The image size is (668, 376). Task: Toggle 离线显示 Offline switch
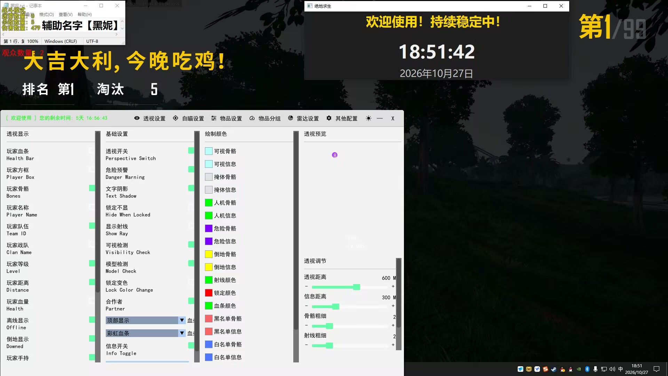click(92, 320)
